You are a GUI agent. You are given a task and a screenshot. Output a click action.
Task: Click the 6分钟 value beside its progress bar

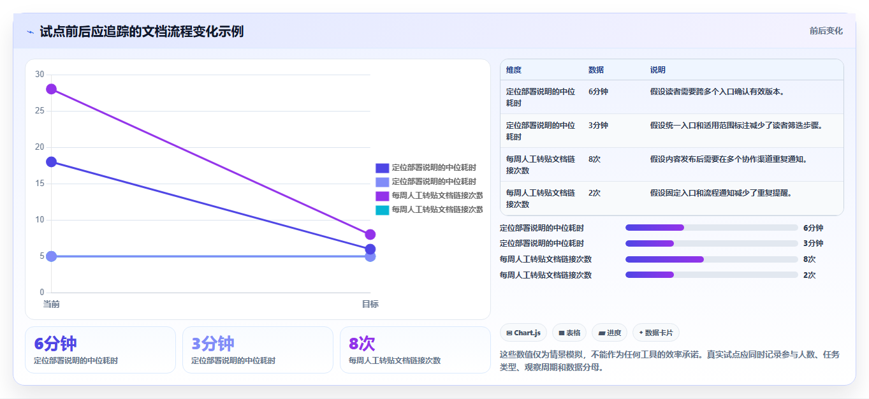[813, 228]
